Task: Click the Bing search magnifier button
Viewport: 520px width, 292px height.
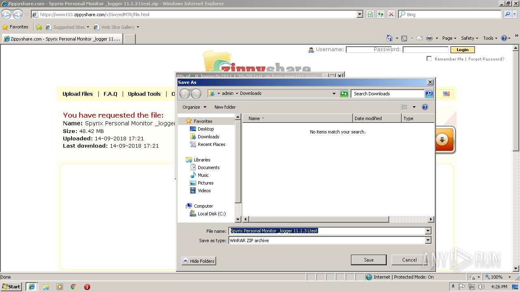Action: point(507,14)
